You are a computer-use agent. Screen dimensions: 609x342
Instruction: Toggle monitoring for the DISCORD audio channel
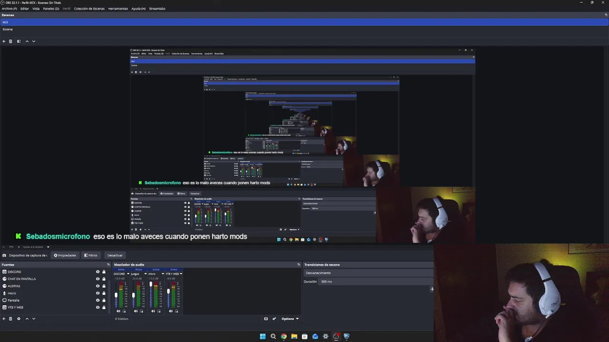click(x=124, y=311)
